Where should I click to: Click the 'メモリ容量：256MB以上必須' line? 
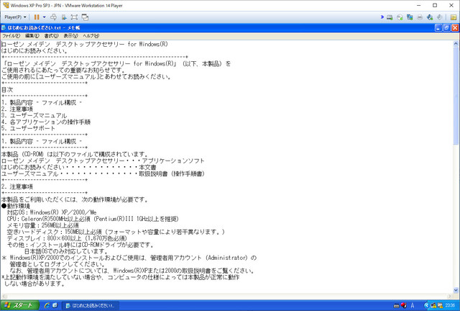(43, 225)
